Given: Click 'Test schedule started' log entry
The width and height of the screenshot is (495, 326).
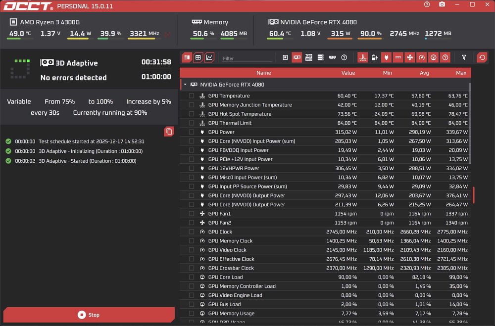Looking at the screenshot, I should pyautogui.click(x=91, y=141).
